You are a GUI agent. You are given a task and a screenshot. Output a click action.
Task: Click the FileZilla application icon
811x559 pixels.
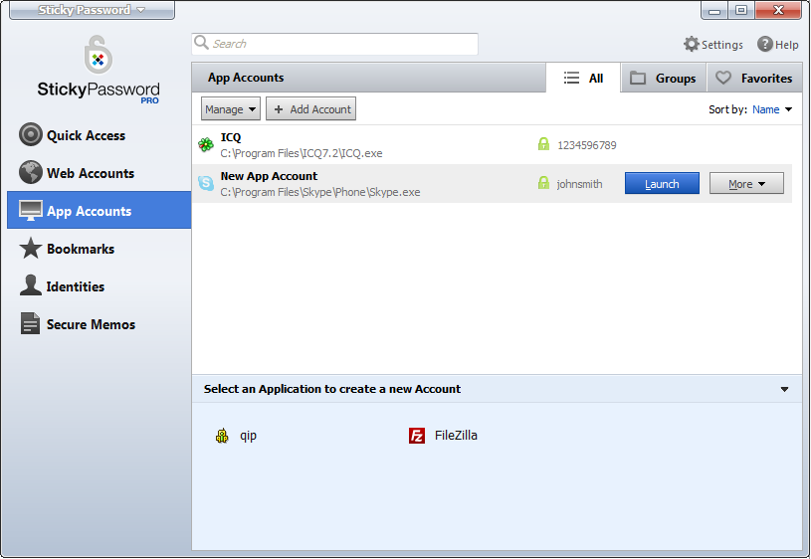pos(417,436)
